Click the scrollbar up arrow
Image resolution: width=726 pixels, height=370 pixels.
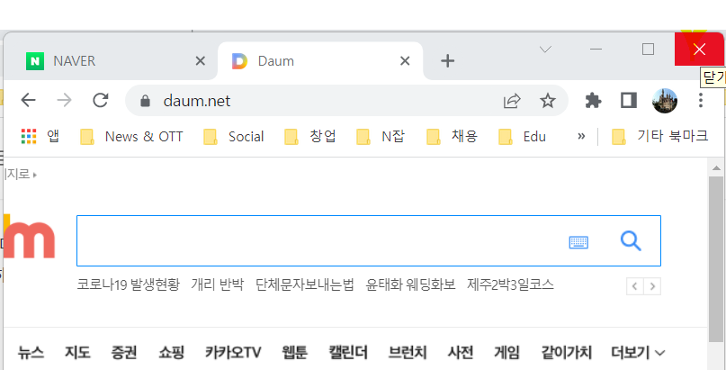pyautogui.click(x=716, y=167)
